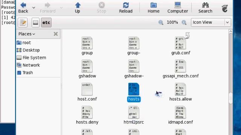
Task: Zoom out with the minus magnifier
Action: point(161,22)
